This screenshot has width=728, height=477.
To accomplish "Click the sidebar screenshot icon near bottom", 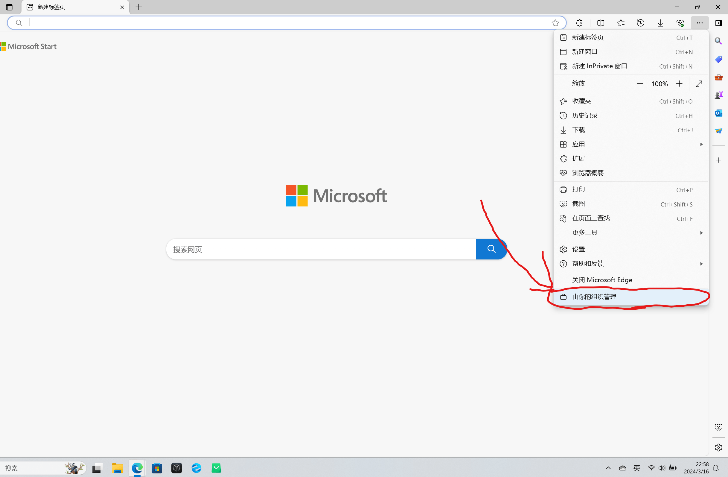I will (x=718, y=427).
